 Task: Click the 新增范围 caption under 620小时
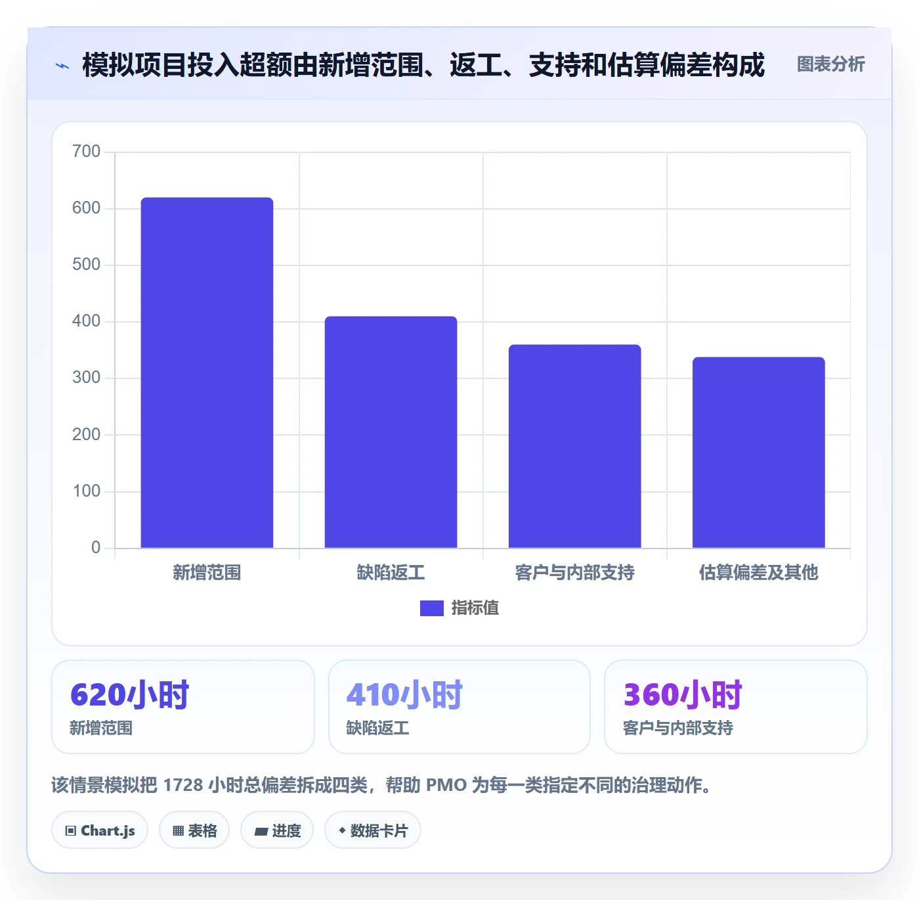(101, 728)
